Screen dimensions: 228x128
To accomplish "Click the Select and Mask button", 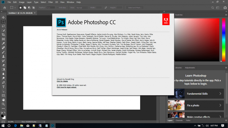I will tap(135, 8).
